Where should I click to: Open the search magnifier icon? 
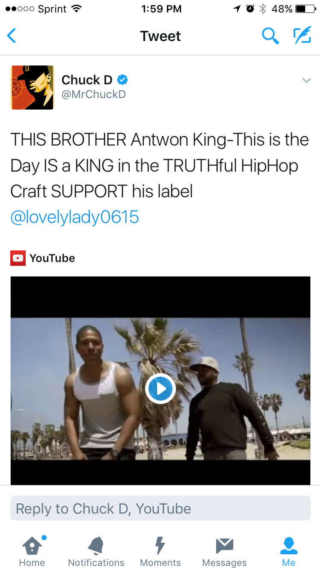270,36
